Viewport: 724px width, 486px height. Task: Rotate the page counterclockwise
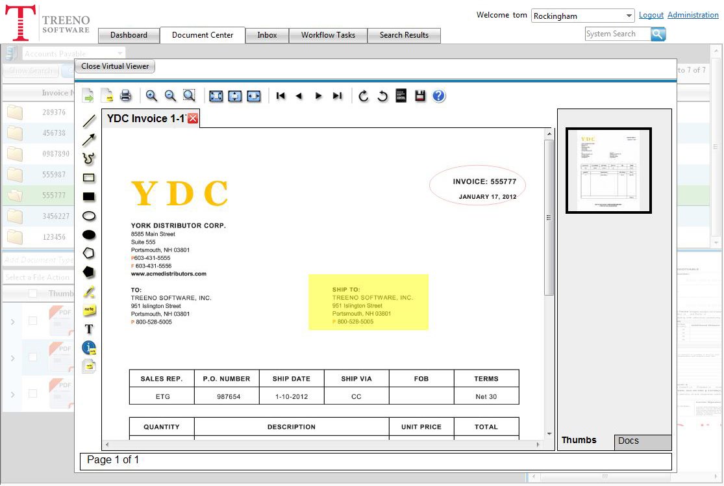(382, 96)
